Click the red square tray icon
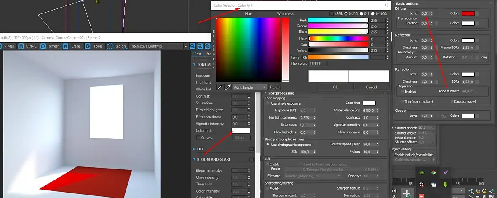 pos(421,196)
